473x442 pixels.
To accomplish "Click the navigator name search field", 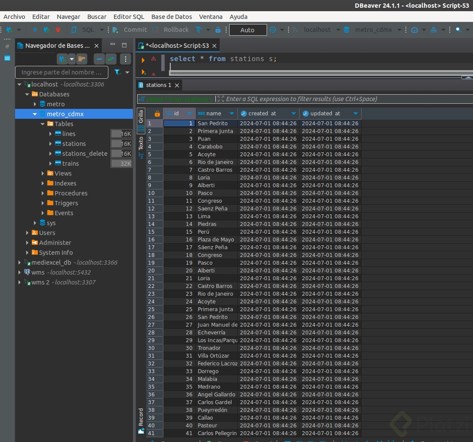I will click(x=62, y=72).
